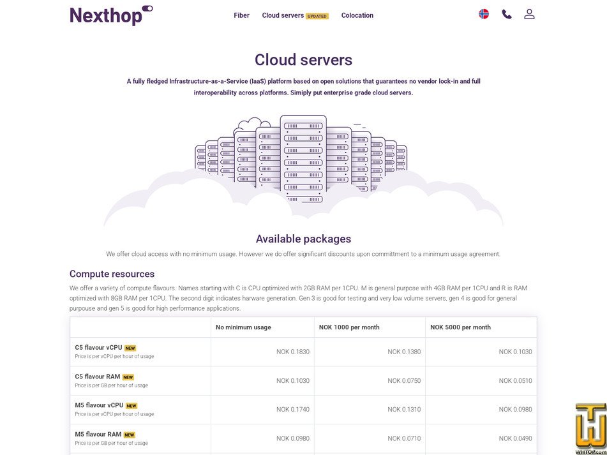This screenshot has height=455, width=607.
Task: Click the M5 flavour vCPU row label
Action: [99, 405]
